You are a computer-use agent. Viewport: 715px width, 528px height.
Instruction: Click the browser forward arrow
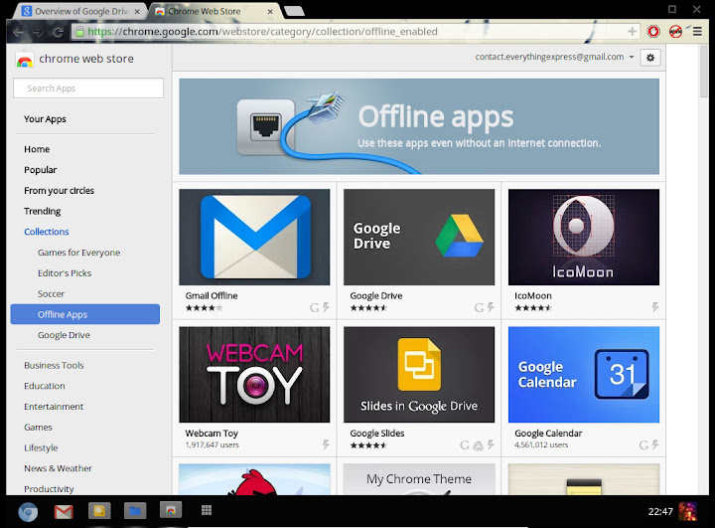coord(38,32)
